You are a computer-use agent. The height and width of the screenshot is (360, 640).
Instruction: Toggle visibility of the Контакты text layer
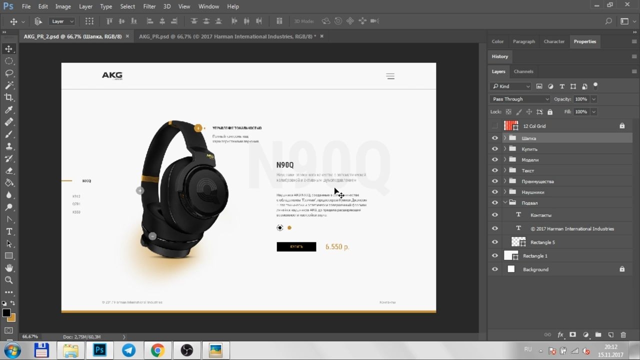coord(495,215)
